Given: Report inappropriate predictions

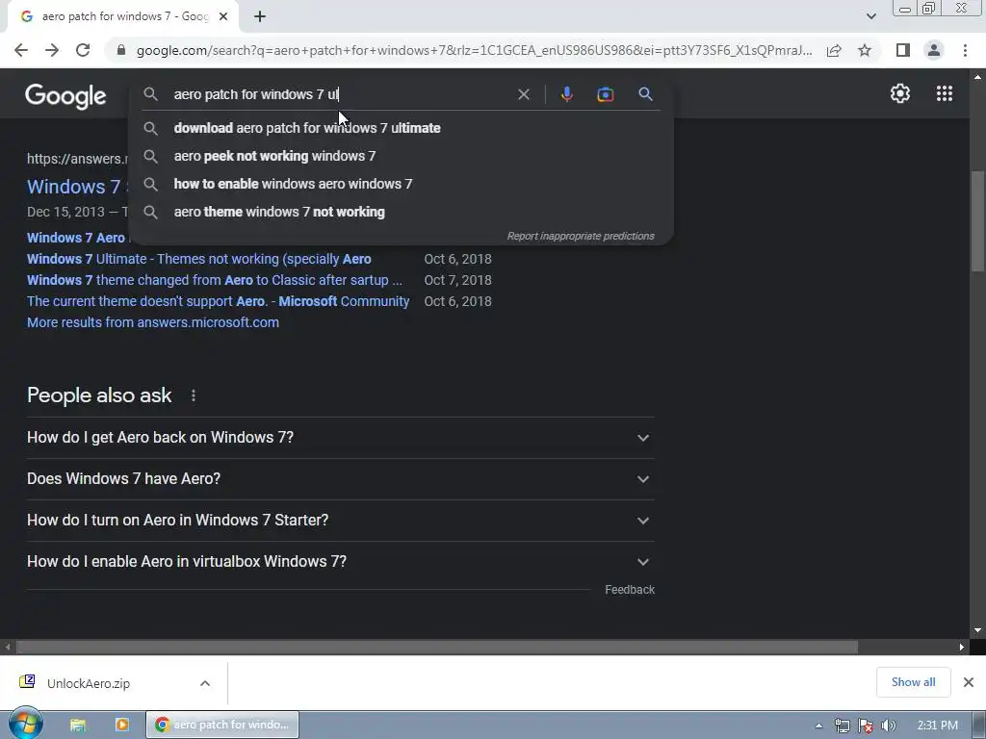Looking at the screenshot, I should 581,237.
